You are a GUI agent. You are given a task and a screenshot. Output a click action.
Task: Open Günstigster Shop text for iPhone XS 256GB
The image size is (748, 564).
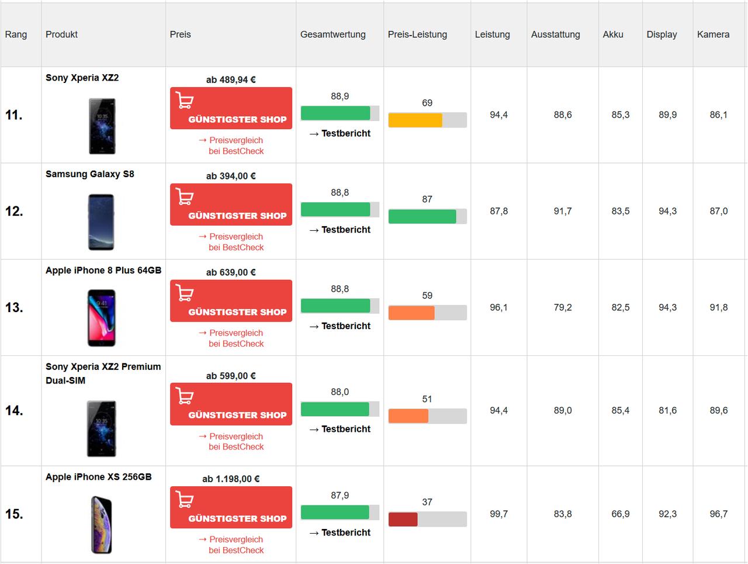click(x=237, y=518)
